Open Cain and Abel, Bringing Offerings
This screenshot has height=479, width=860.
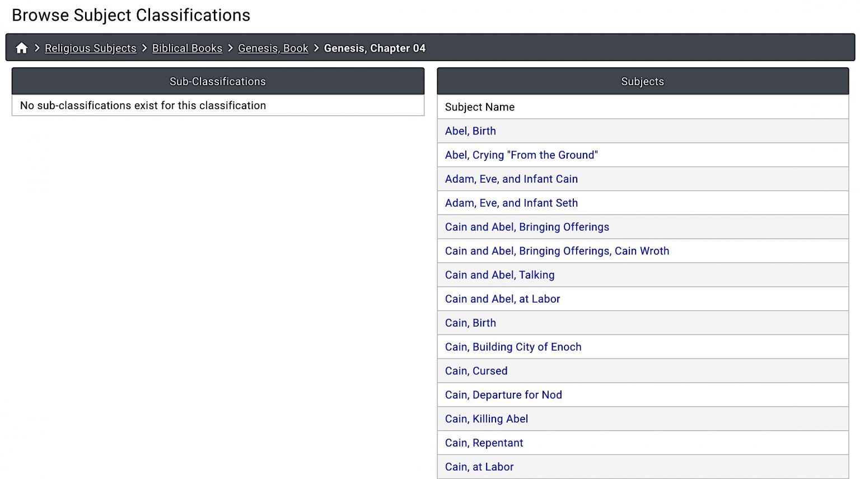tap(527, 227)
